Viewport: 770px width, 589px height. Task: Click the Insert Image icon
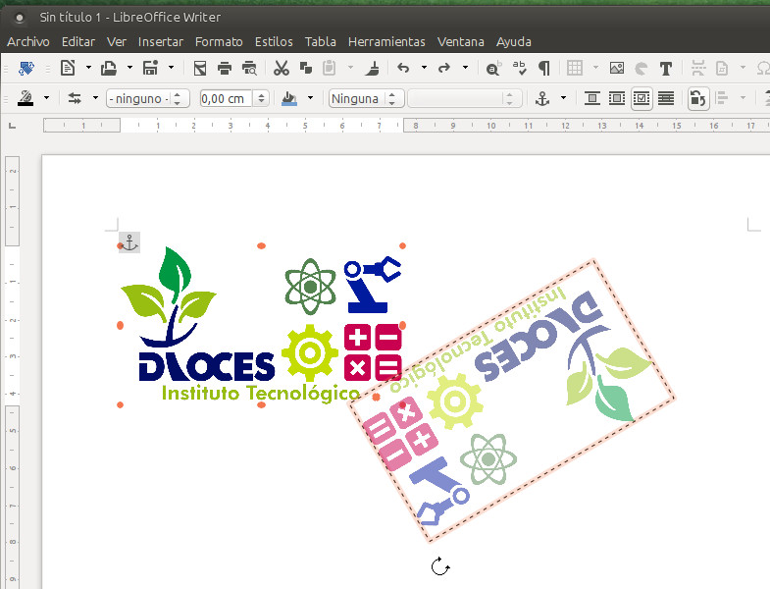pyautogui.click(x=617, y=68)
